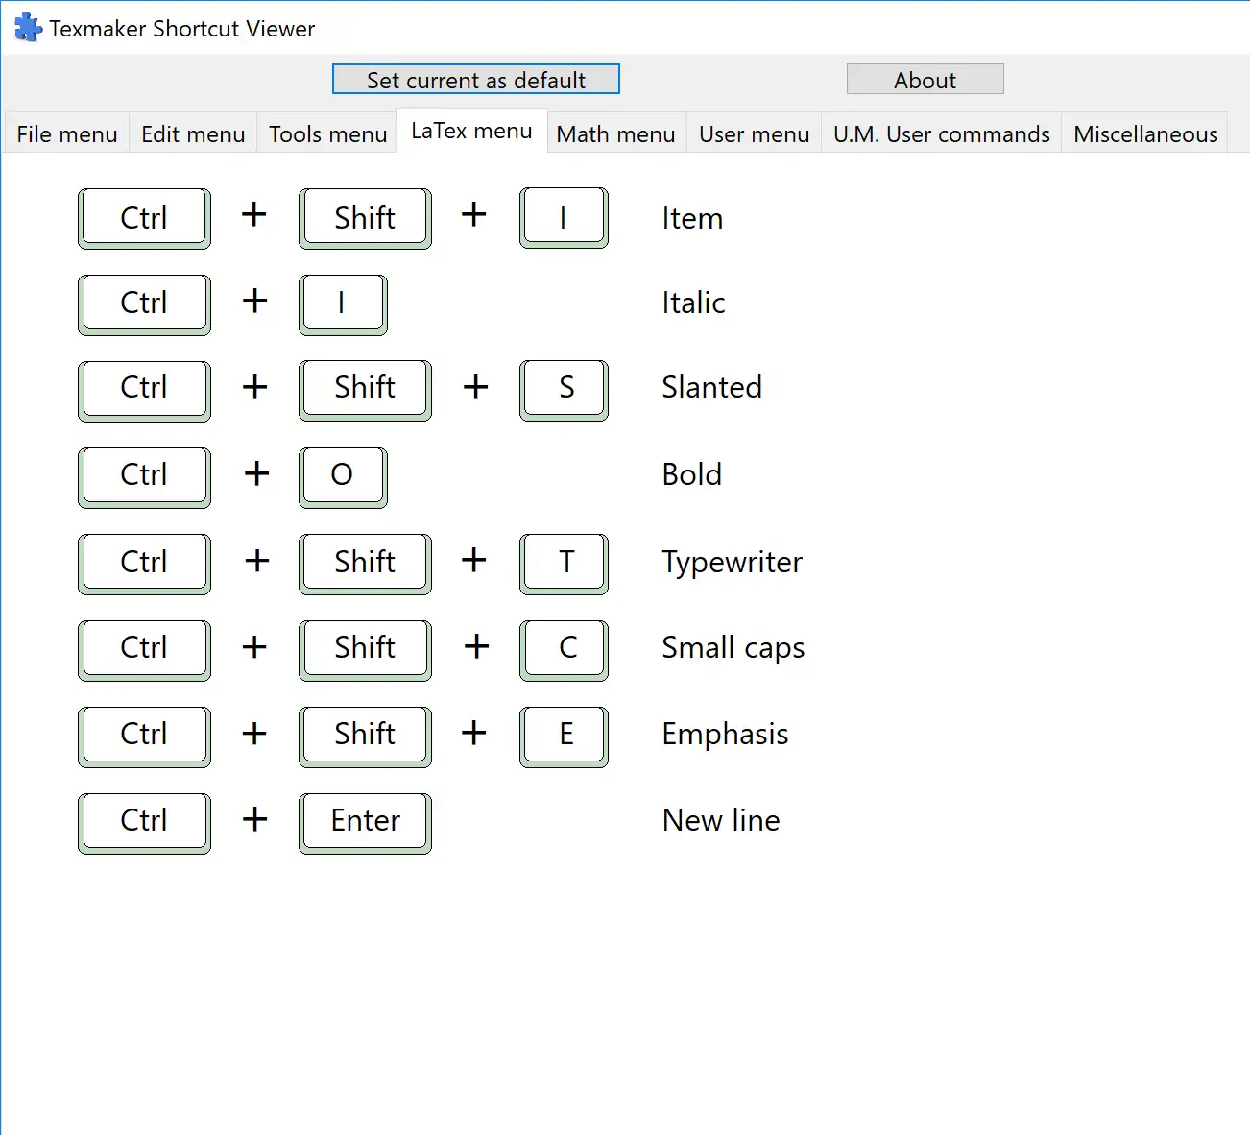
Task: Switch to the File menu tab
Action: [67, 134]
